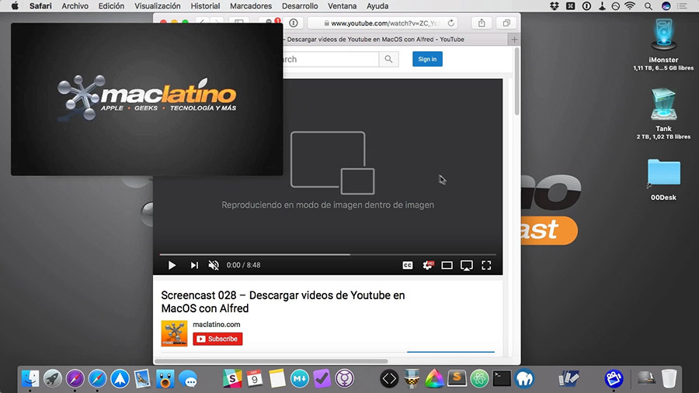
Task: Select the 00Desk folder on desktop
Action: click(x=663, y=174)
